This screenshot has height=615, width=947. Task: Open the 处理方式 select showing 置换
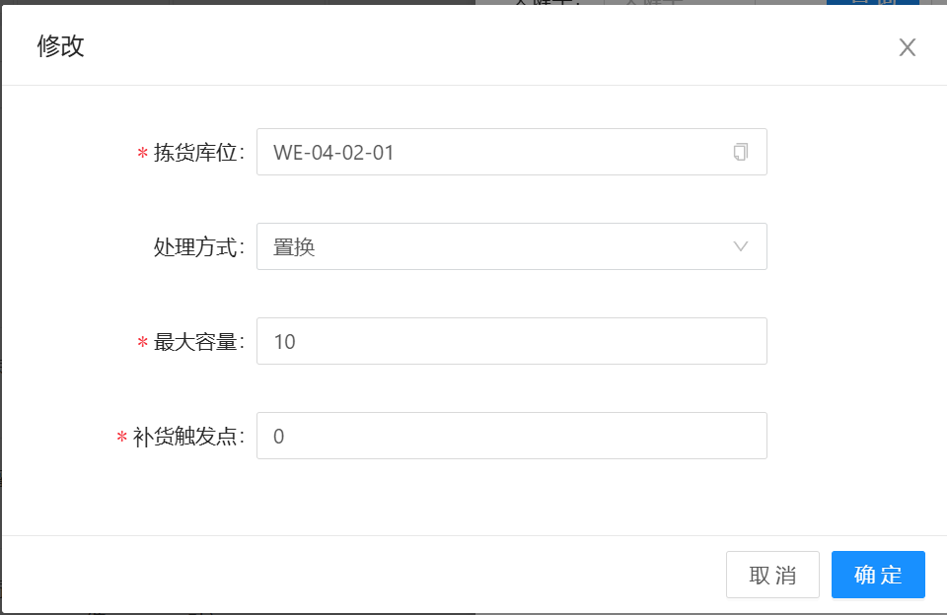493,246
